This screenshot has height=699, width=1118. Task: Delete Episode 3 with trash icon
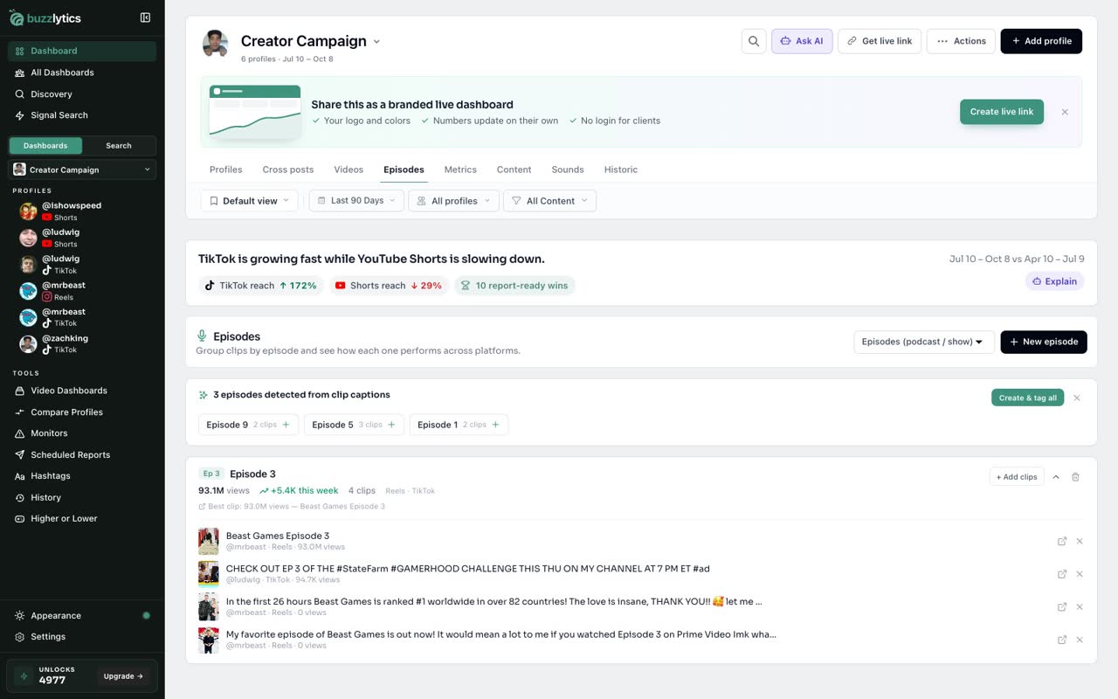pyautogui.click(x=1075, y=477)
